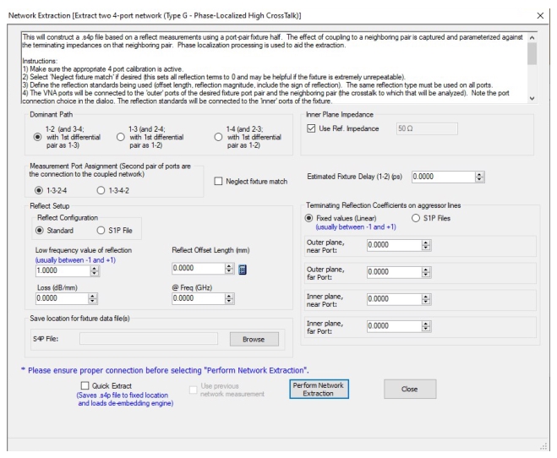Click the Loss (dB/mm) input field
The height and width of the screenshot is (458, 557).
(x=62, y=298)
